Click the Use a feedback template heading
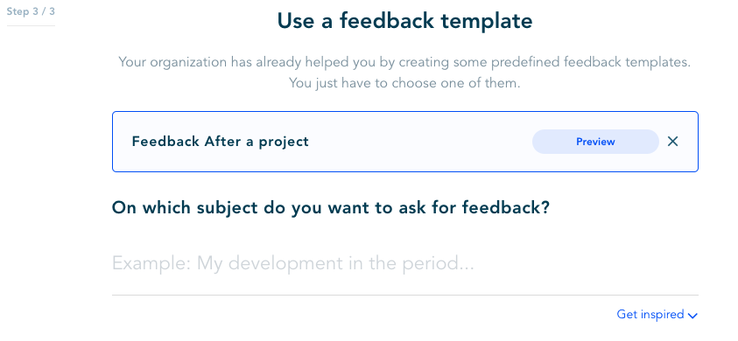Screen dimensions: 738x341 point(404,21)
